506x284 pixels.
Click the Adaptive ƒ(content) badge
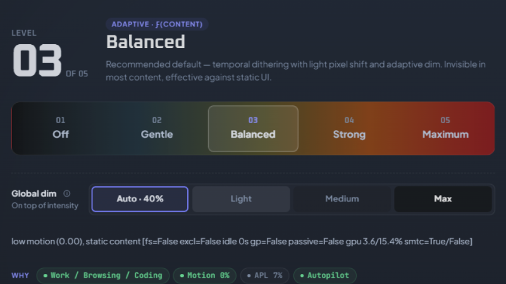[157, 24]
